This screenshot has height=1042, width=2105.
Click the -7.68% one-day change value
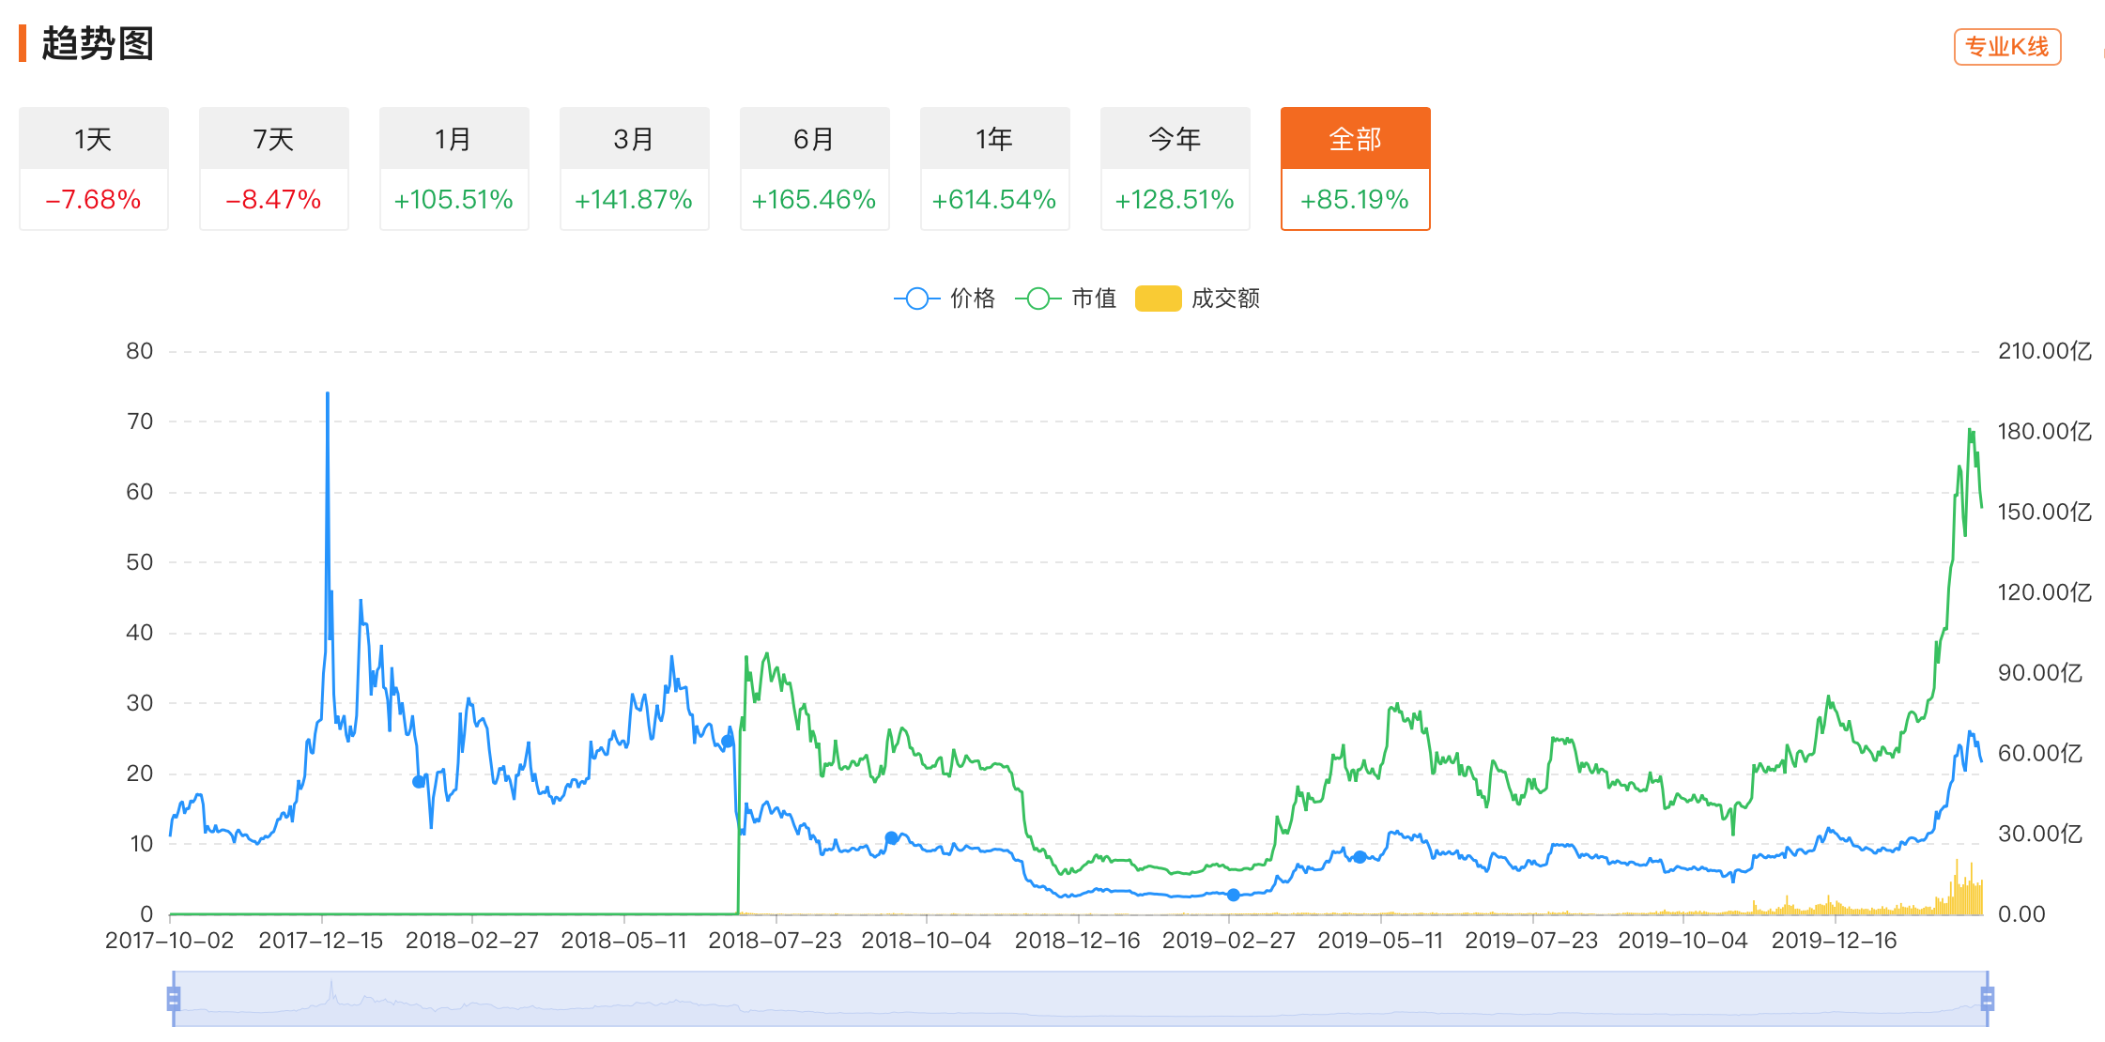(x=93, y=199)
